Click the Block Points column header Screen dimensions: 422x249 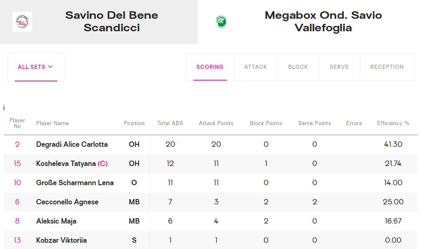(x=266, y=123)
